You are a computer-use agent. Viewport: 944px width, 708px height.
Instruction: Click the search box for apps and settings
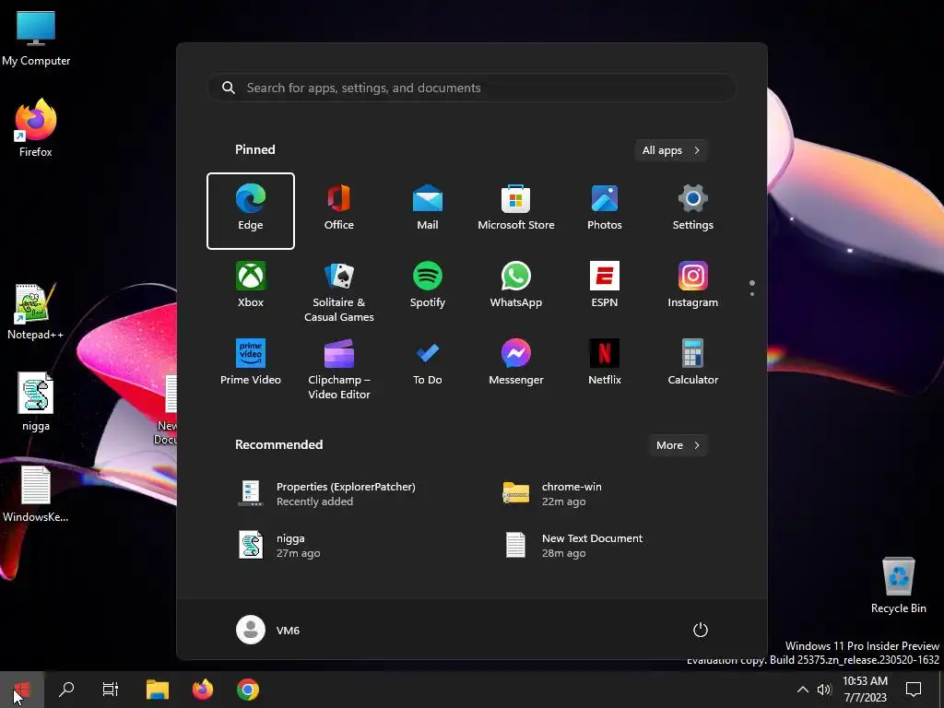click(471, 88)
